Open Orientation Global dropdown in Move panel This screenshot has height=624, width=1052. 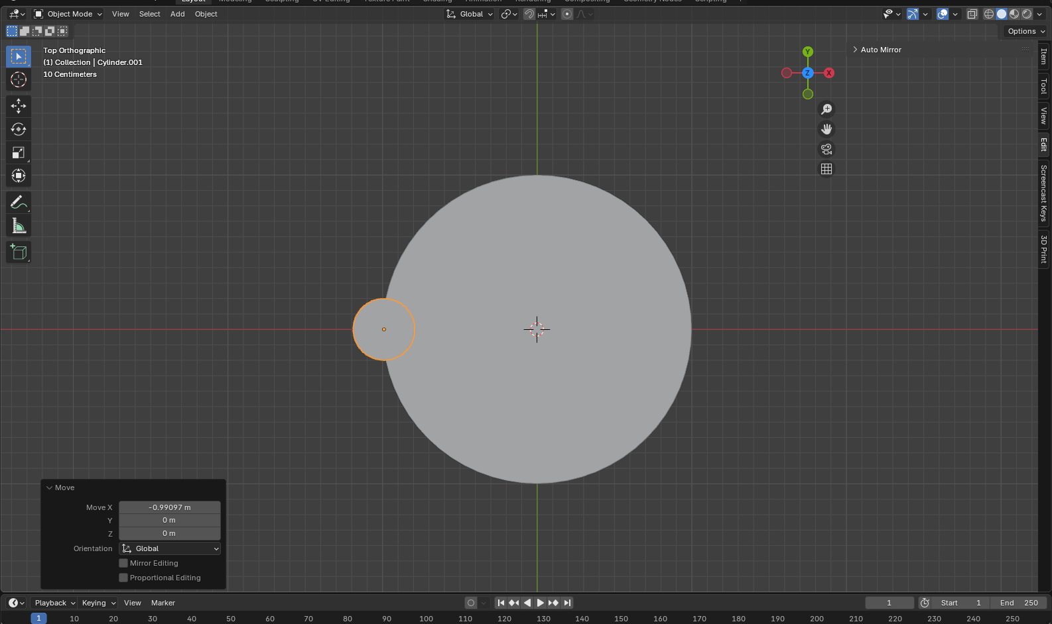tap(170, 548)
